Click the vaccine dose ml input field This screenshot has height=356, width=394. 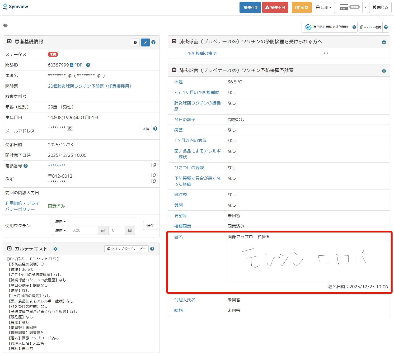(83, 230)
